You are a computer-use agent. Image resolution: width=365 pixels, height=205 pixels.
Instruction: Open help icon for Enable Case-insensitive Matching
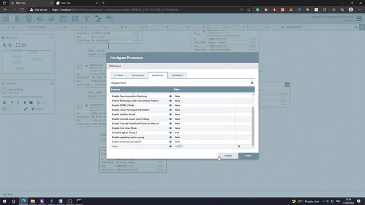[x=171, y=96]
